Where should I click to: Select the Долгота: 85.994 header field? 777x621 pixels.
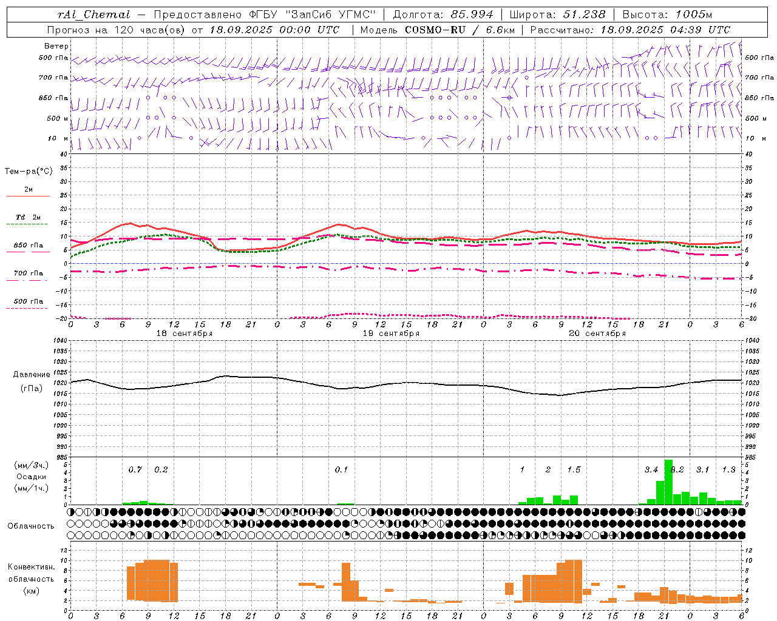pos(443,15)
